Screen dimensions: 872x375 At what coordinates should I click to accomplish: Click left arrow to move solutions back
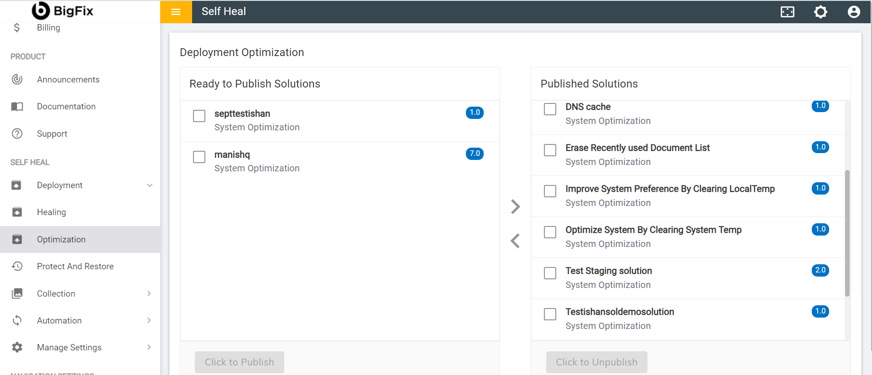[515, 241]
